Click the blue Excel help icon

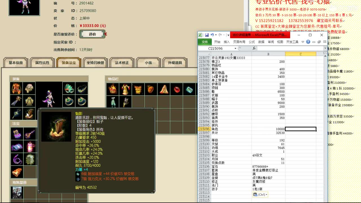tap(308, 42)
